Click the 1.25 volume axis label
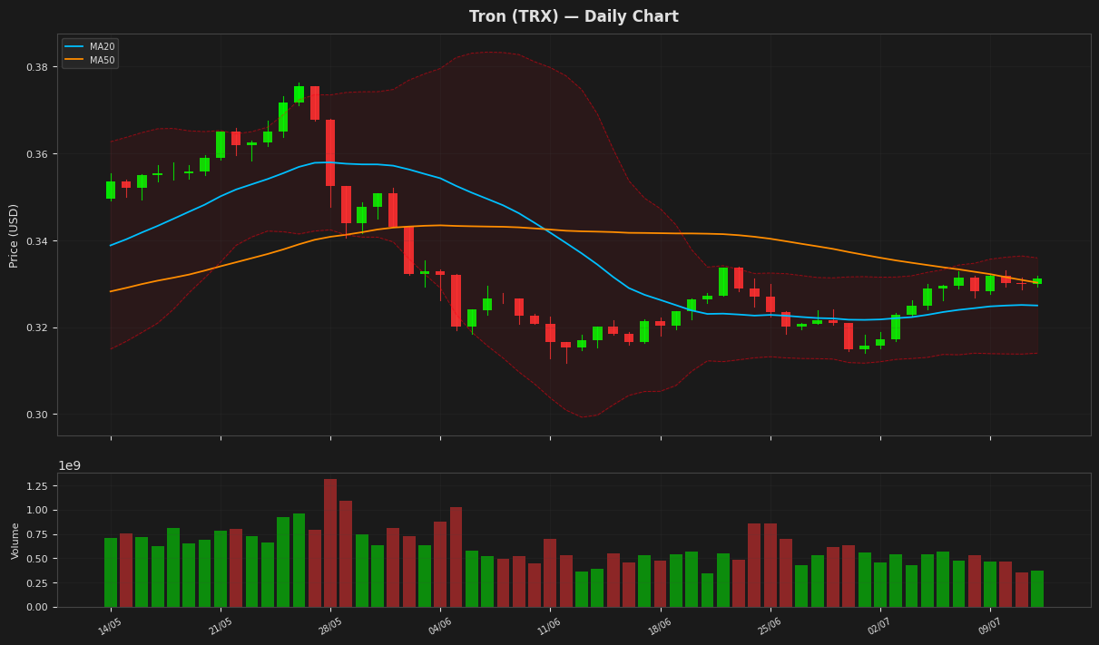Image resolution: width=1099 pixels, height=645 pixels. point(37,486)
